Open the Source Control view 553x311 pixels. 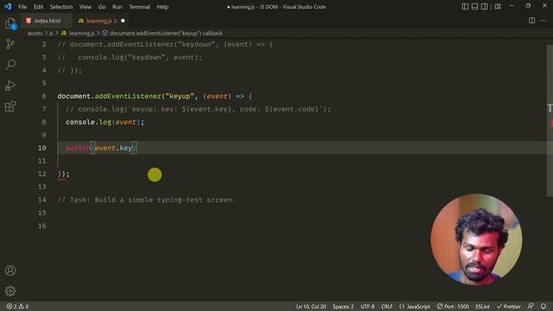10,44
